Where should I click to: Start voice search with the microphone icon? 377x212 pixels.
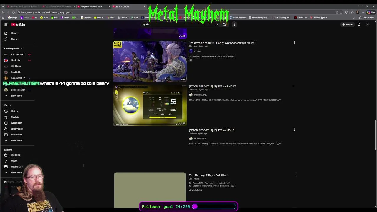234,24
